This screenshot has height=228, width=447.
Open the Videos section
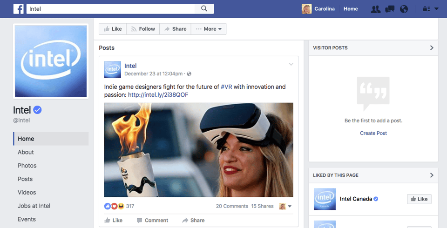27,192
